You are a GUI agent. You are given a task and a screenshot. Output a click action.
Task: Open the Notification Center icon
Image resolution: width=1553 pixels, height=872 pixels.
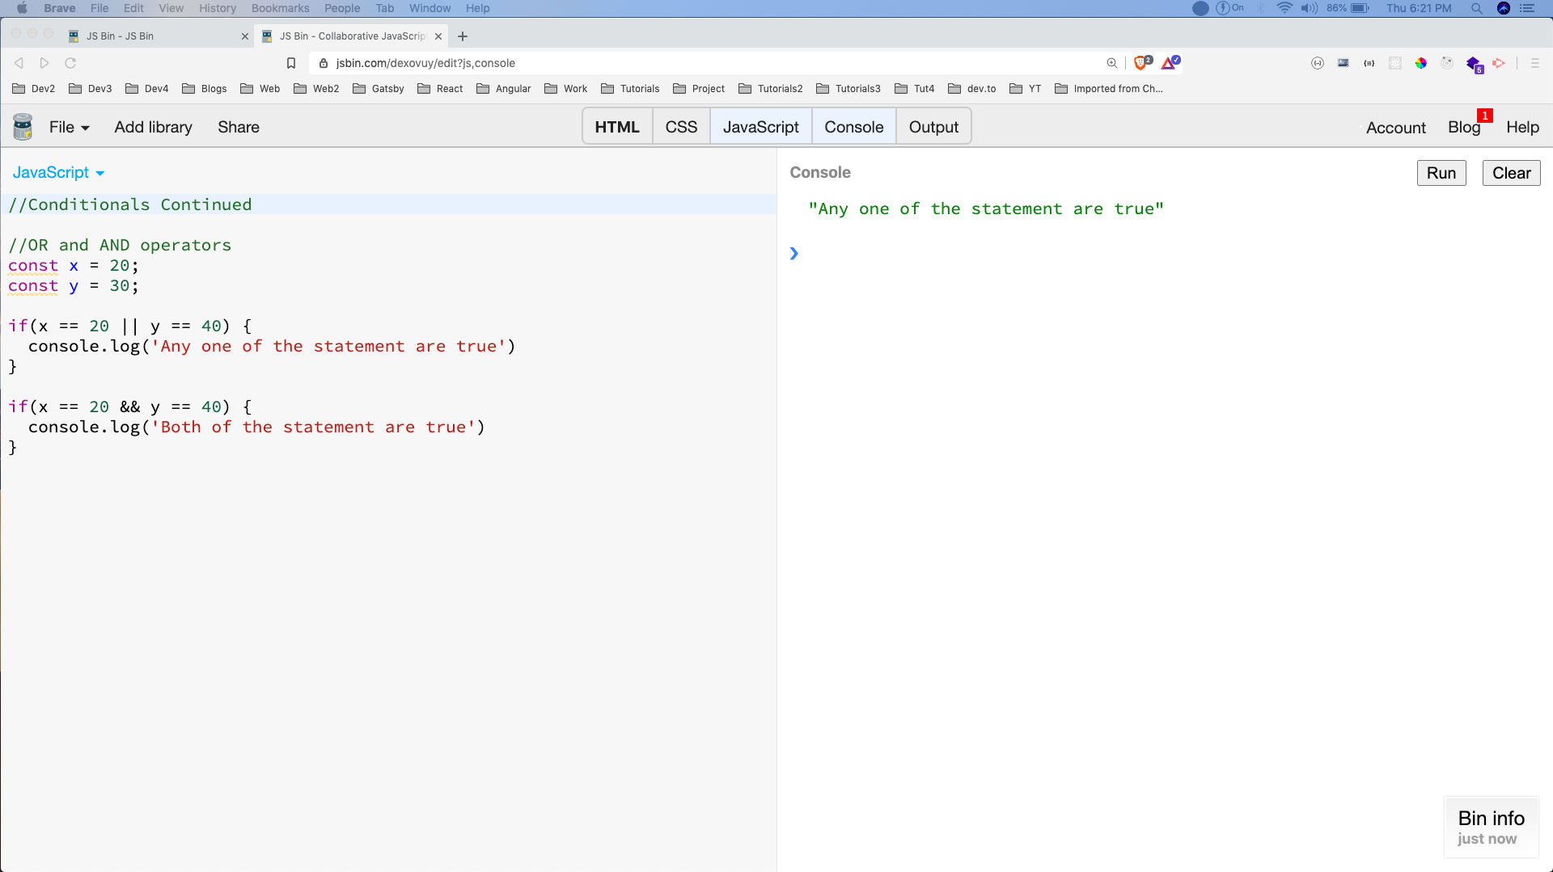point(1527,8)
